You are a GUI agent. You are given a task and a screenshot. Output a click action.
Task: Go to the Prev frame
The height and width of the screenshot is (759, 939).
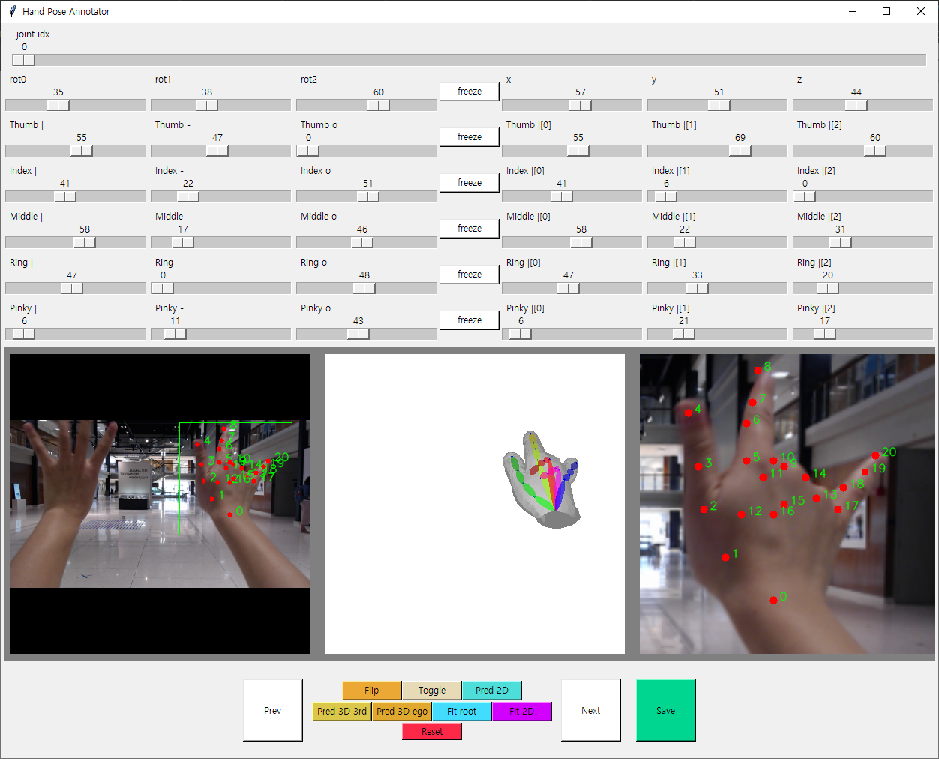[x=273, y=710]
